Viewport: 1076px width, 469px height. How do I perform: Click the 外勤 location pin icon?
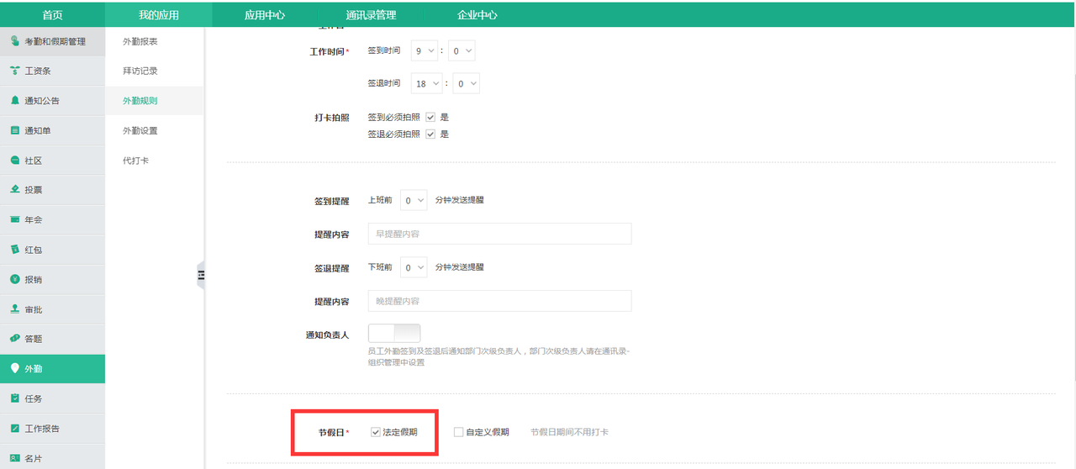tap(15, 369)
